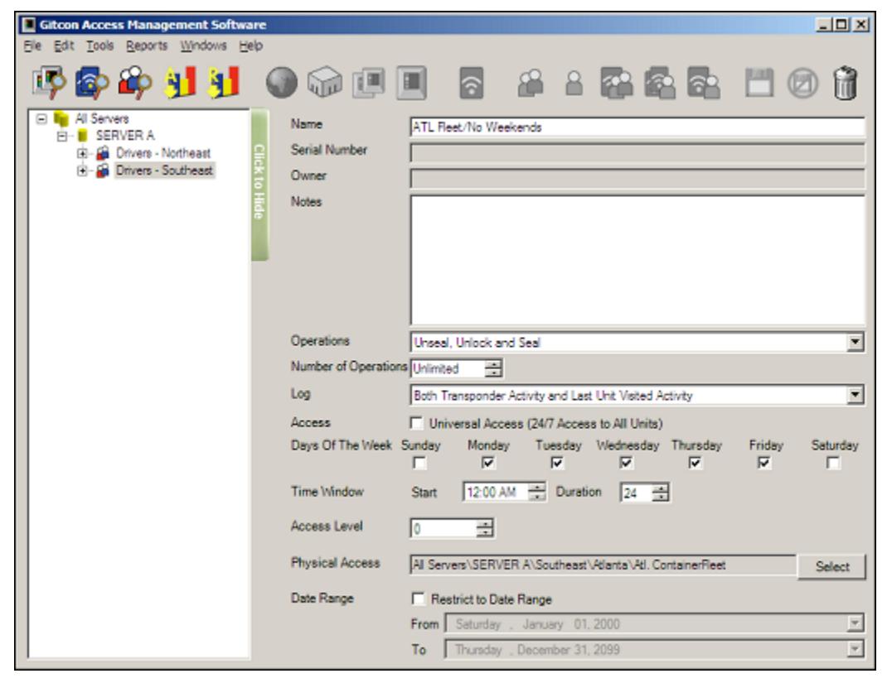This screenshot has width=887, height=683.
Task: Adjust the Start time spinner arrows
Action: [537, 492]
